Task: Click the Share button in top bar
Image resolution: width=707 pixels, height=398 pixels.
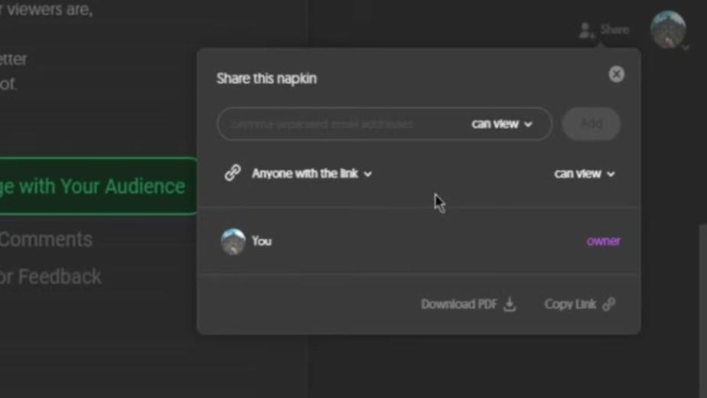Action: (x=614, y=30)
